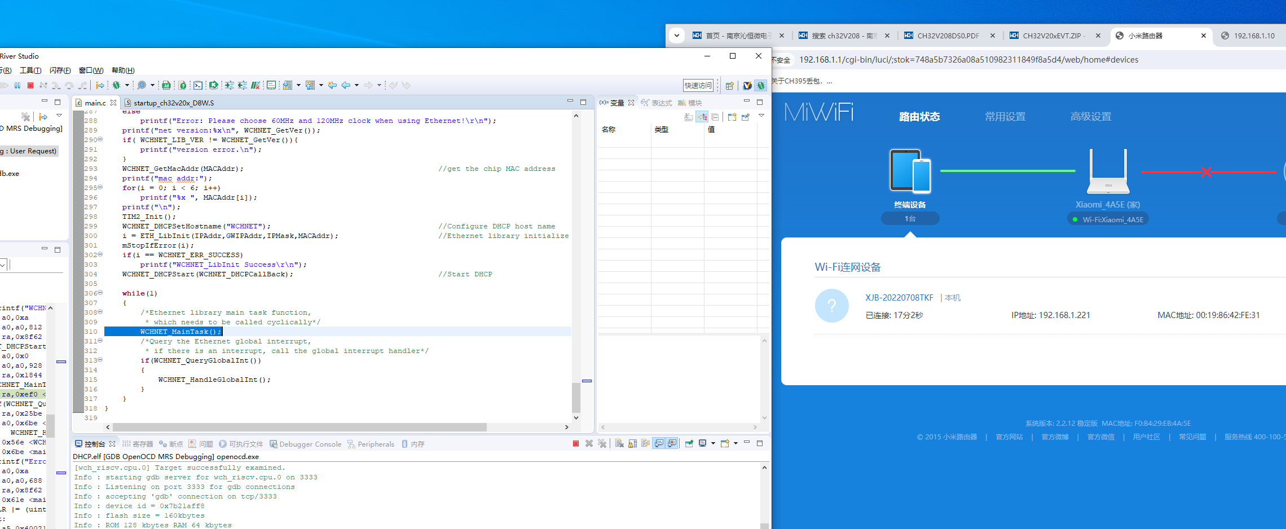
Task: Terminate console process with red square
Action: 576,443
